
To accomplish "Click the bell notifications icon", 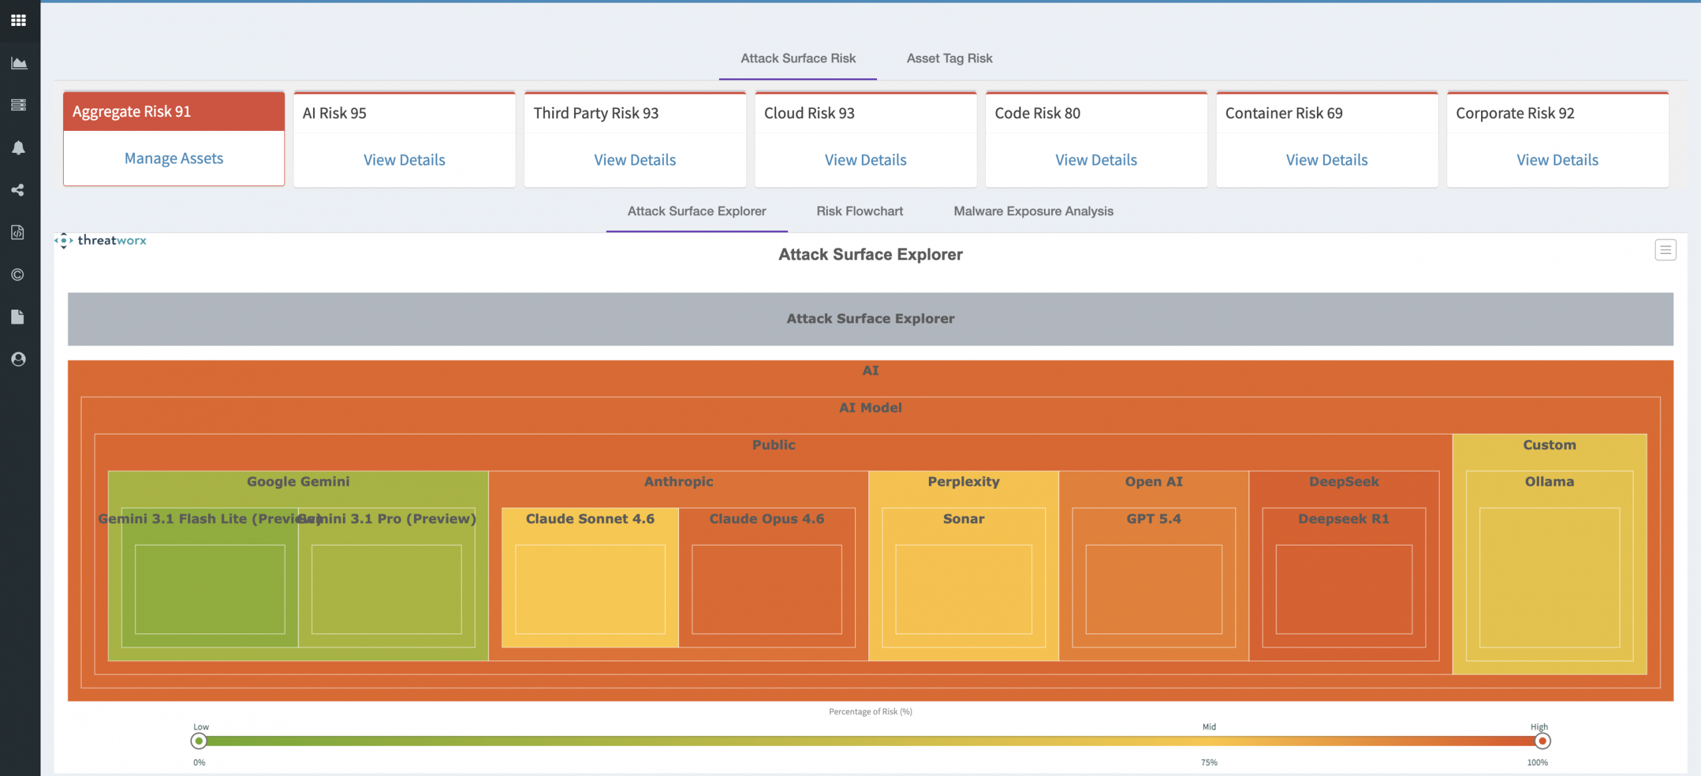I will pos(19,147).
